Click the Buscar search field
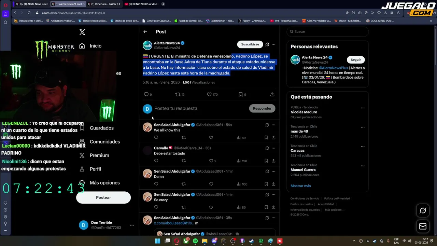437x246 pixels. [x=328, y=31]
